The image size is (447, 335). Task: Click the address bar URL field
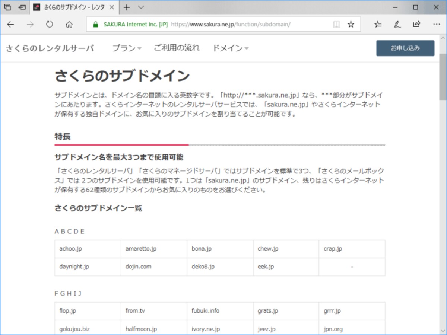click(223, 25)
